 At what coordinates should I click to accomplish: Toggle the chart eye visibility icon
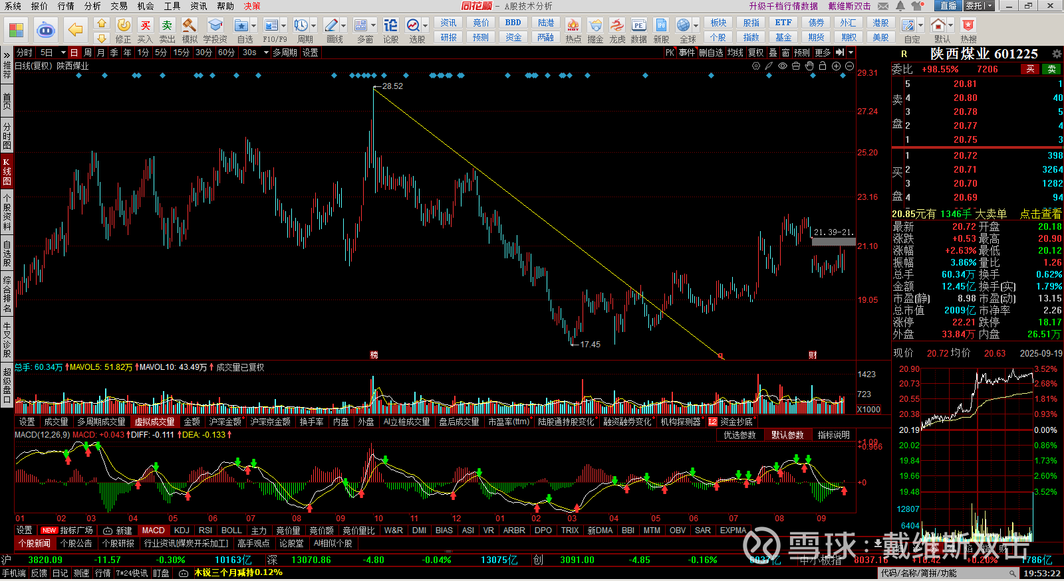783,66
